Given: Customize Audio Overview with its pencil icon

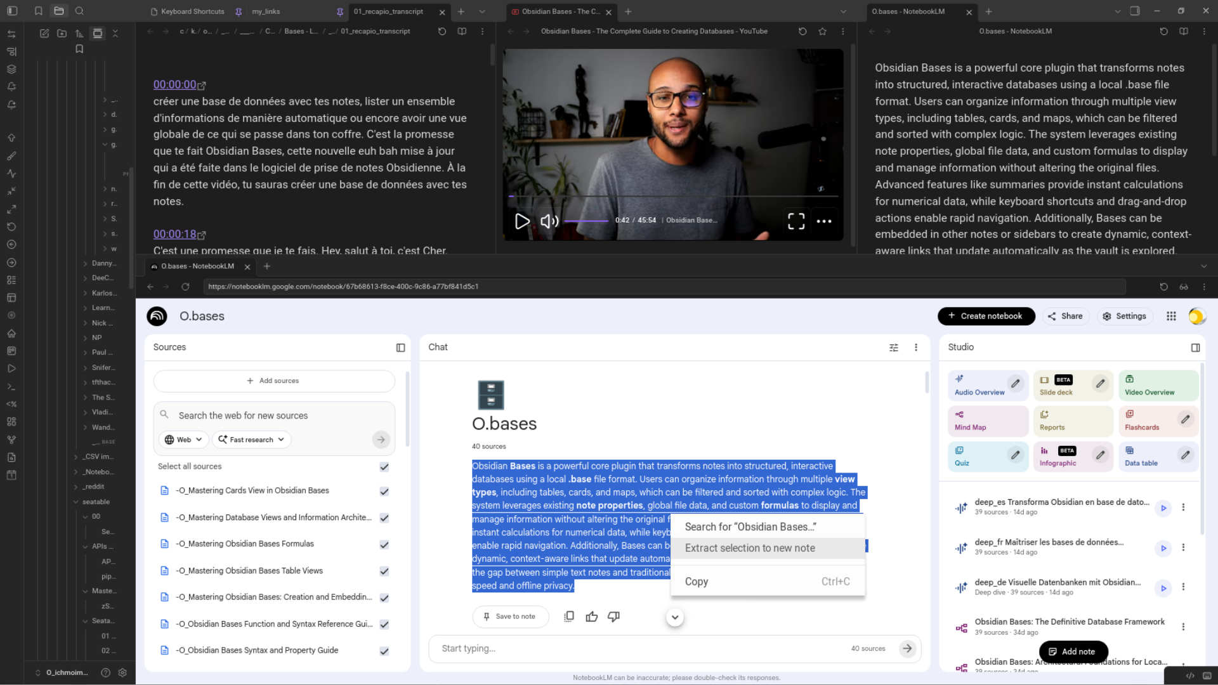Looking at the screenshot, I should click(x=1016, y=384).
